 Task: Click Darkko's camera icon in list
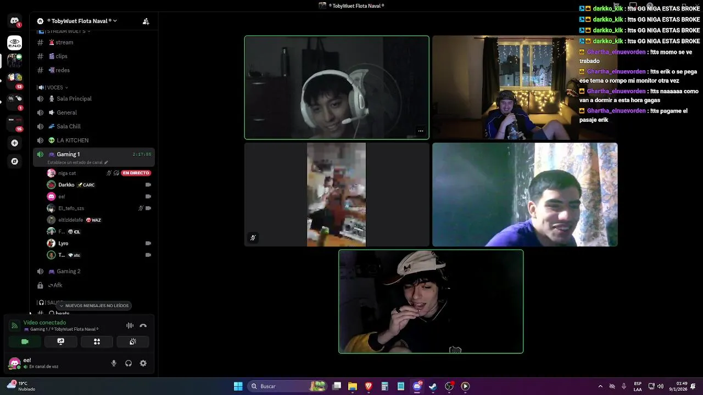tap(148, 185)
